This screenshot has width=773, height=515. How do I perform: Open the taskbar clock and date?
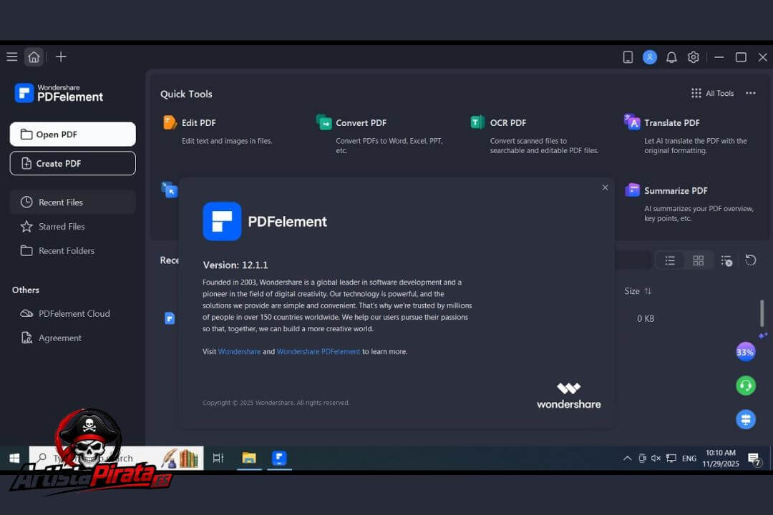(720, 458)
